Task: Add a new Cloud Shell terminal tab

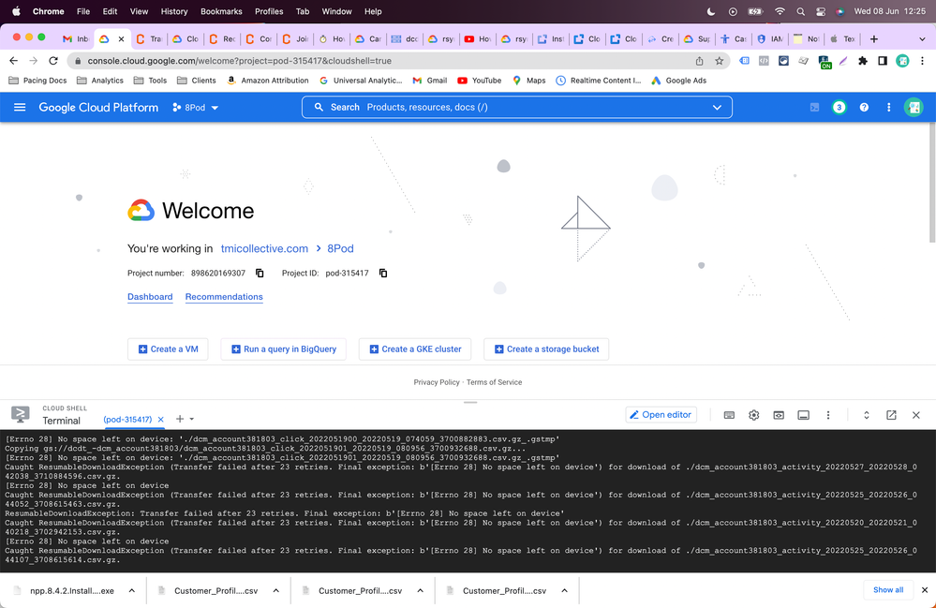Action: tap(180, 420)
